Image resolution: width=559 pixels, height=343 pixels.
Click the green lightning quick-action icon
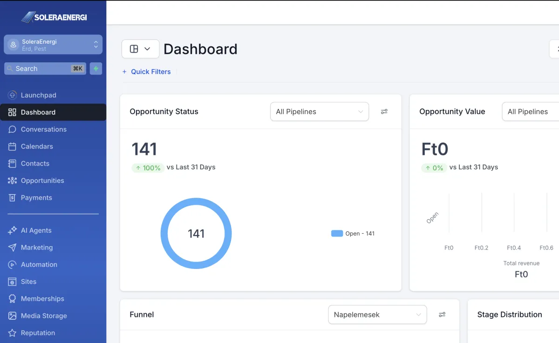(x=96, y=68)
